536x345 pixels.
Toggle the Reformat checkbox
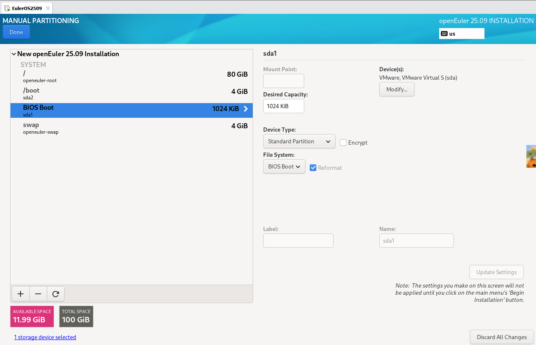[313, 168]
